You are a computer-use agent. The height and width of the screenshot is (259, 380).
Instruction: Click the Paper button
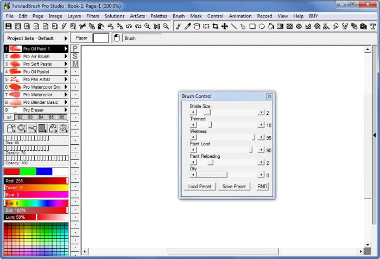pos(81,38)
